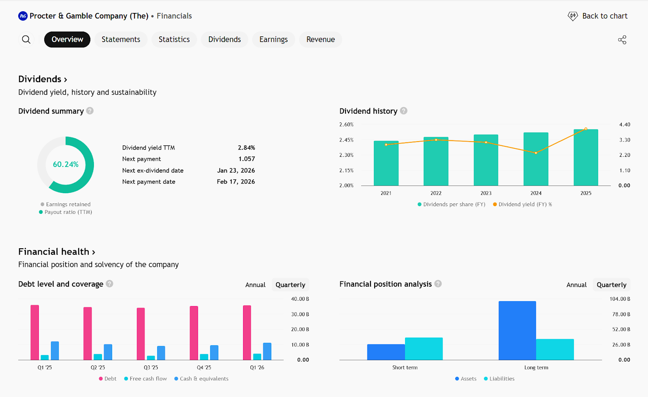Show Financial position analysis help tooltip
The width and height of the screenshot is (648, 397).
coord(438,284)
